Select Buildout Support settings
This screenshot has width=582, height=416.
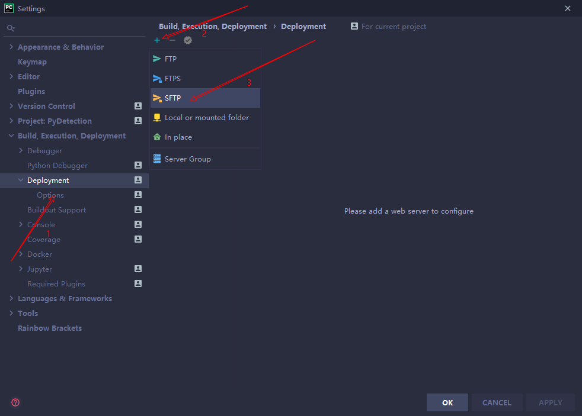[57, 210]
